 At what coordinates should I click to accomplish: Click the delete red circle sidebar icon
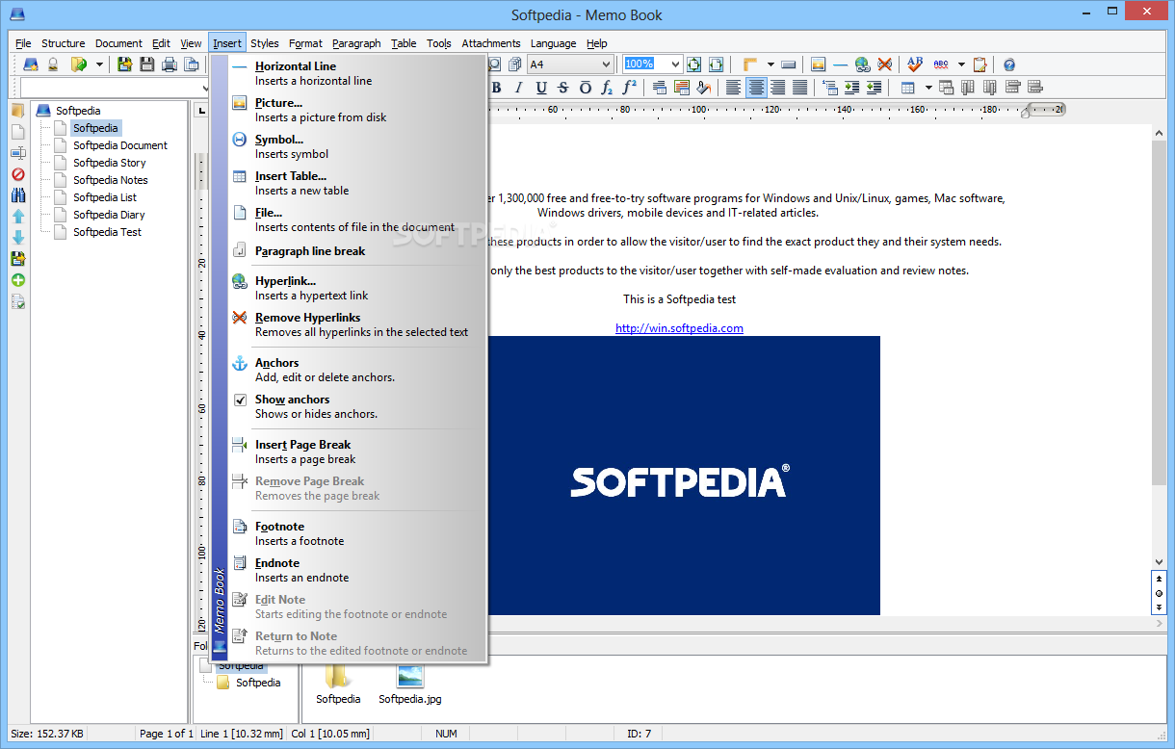pyautogui.click(x=17, y=174)
